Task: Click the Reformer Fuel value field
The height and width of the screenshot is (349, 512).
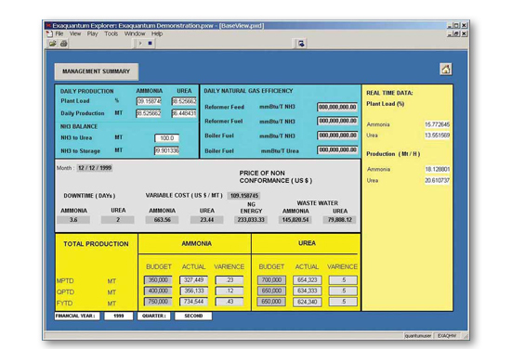Action: tap(337, 121)
